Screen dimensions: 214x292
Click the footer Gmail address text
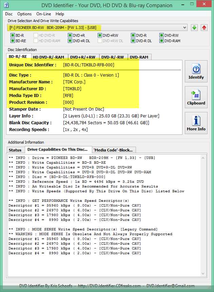[170, 286]
